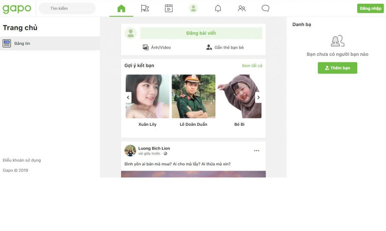The image size is (386, 231).
Task: Open the notifications bell
Action: pyautogui.click(x=218, y=8)
